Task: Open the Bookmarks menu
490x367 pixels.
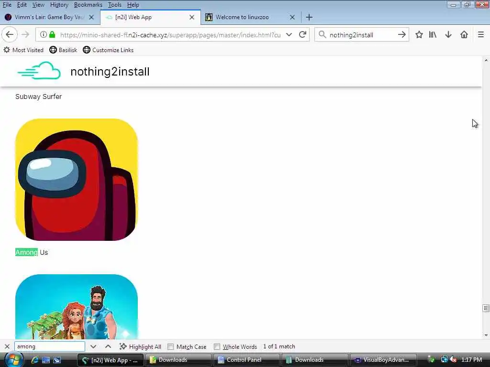Action: 88,5
